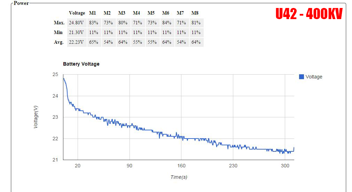This screenshot has width=352, height=192.
Task: Click the 21.30V minimum voltage cell
Action: pos(76,32)
